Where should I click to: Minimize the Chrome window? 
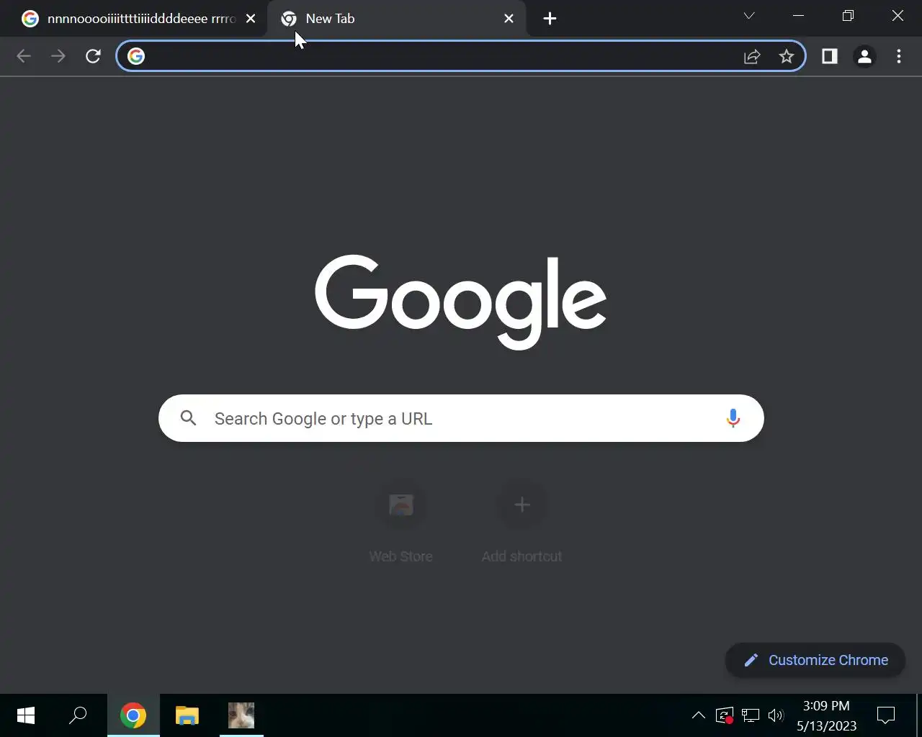[798, 16]
